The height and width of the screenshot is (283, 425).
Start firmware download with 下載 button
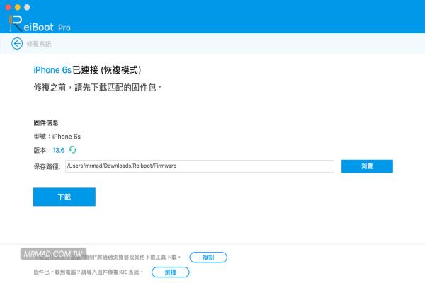[64, 197]
